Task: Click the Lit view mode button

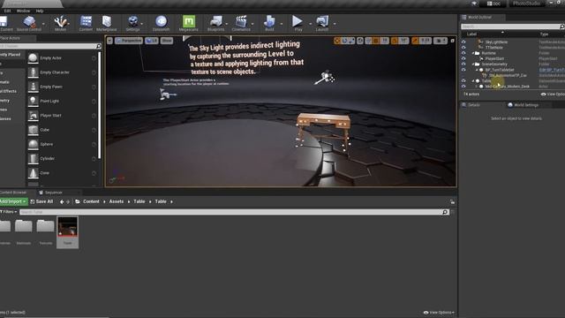Action: coord(152,41)
